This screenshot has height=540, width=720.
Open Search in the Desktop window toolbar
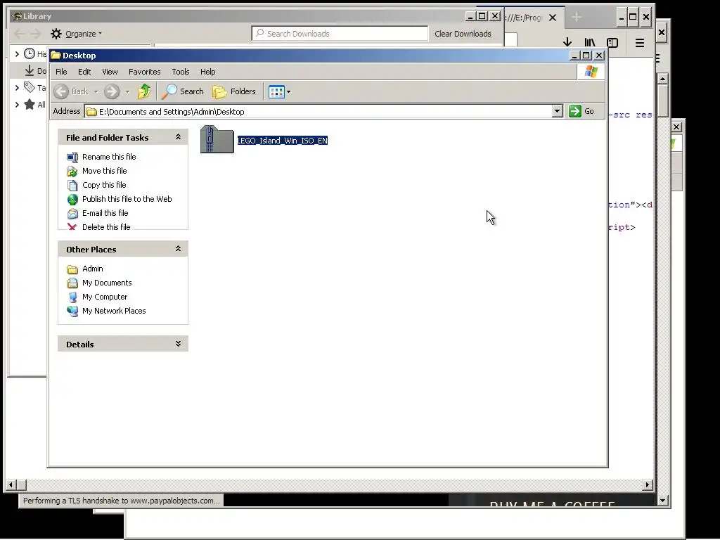[x=183, y=91]
